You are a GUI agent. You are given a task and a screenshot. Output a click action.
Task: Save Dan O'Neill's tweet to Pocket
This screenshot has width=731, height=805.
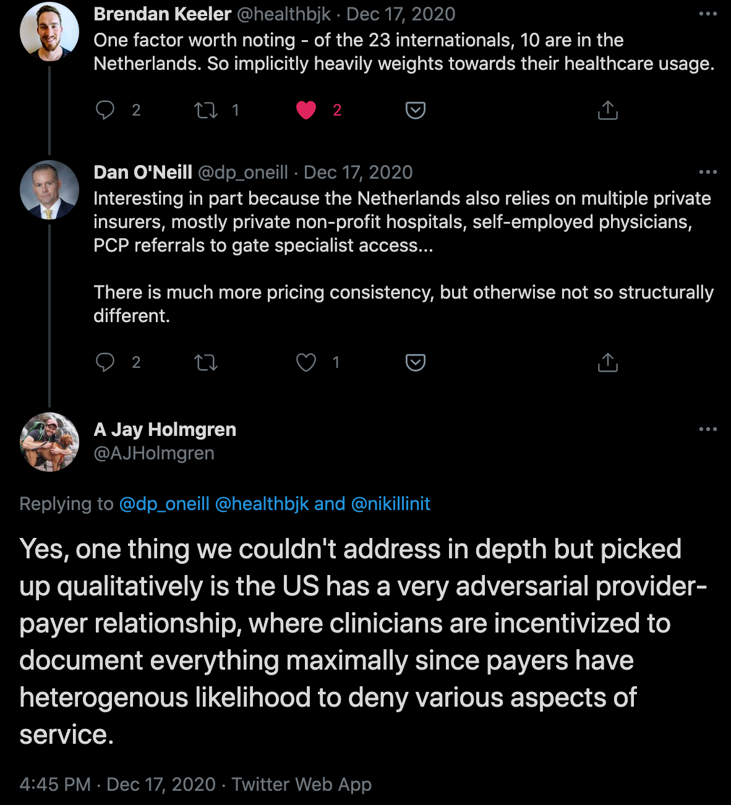[416, 362]
